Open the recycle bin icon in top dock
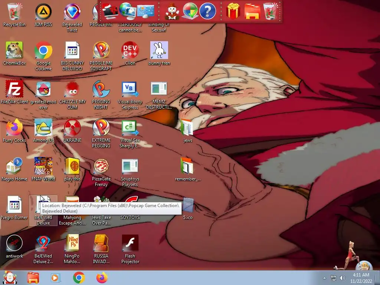 pyautogui.click(x=270, y=11)
